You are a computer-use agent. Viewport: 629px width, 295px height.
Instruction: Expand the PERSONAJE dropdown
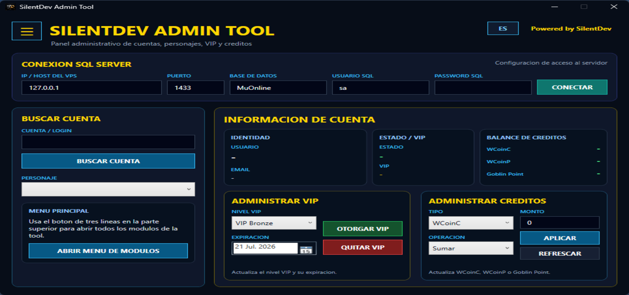click(108, 189)
